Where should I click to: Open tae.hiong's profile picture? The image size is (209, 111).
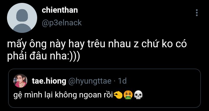coord(20,81)
